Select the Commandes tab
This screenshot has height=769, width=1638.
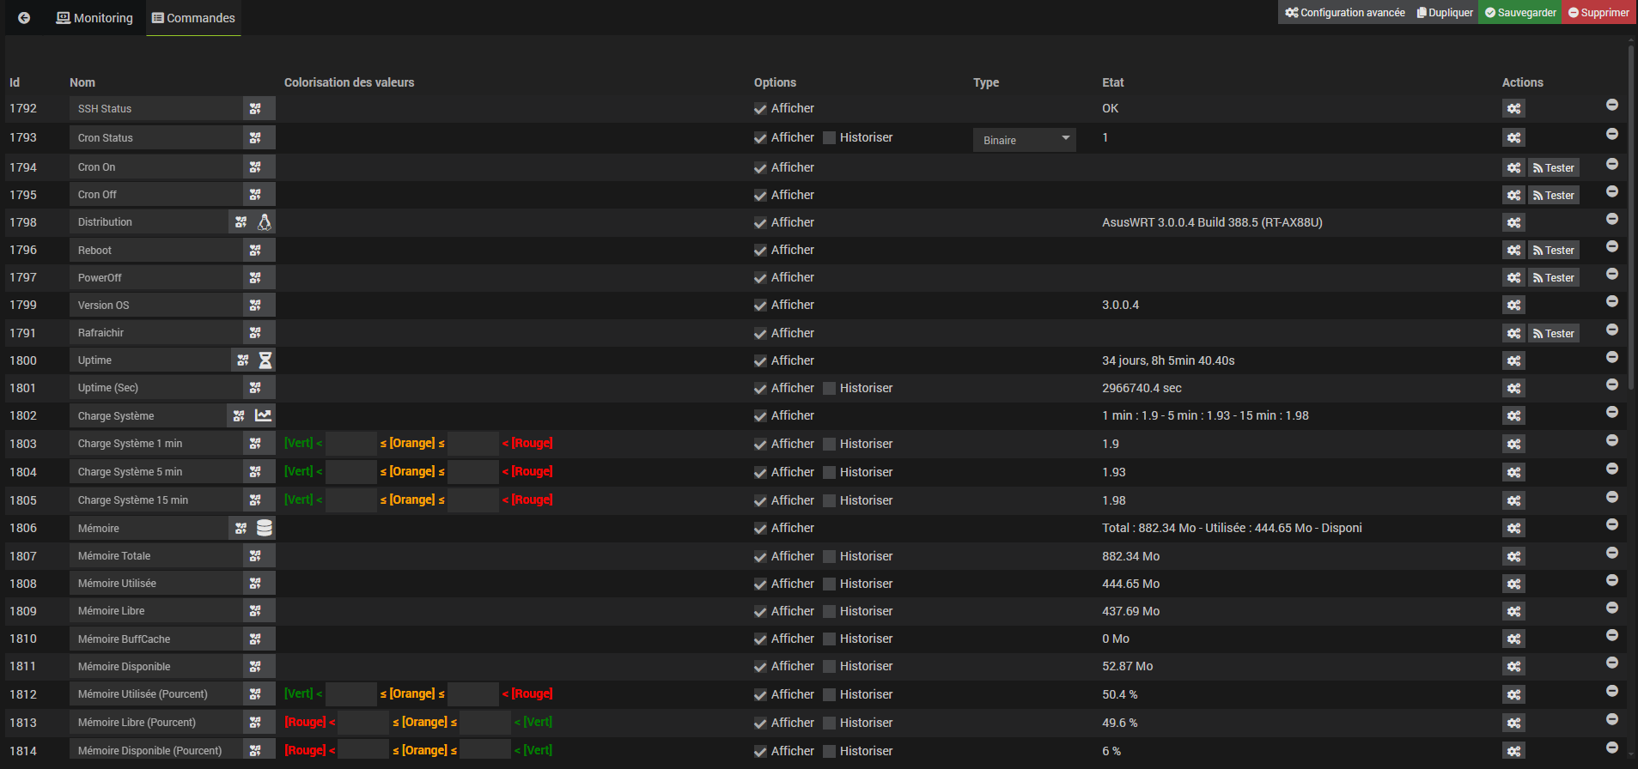click(x=193, y=18)
